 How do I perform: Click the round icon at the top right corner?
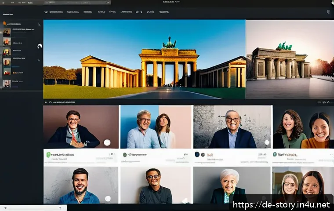(328, 12)
